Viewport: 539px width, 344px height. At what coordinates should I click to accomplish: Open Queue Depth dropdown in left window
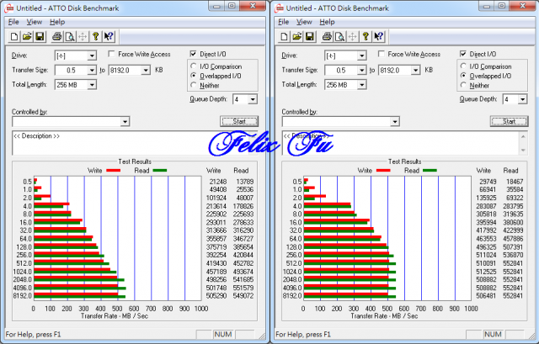point(253,99)
